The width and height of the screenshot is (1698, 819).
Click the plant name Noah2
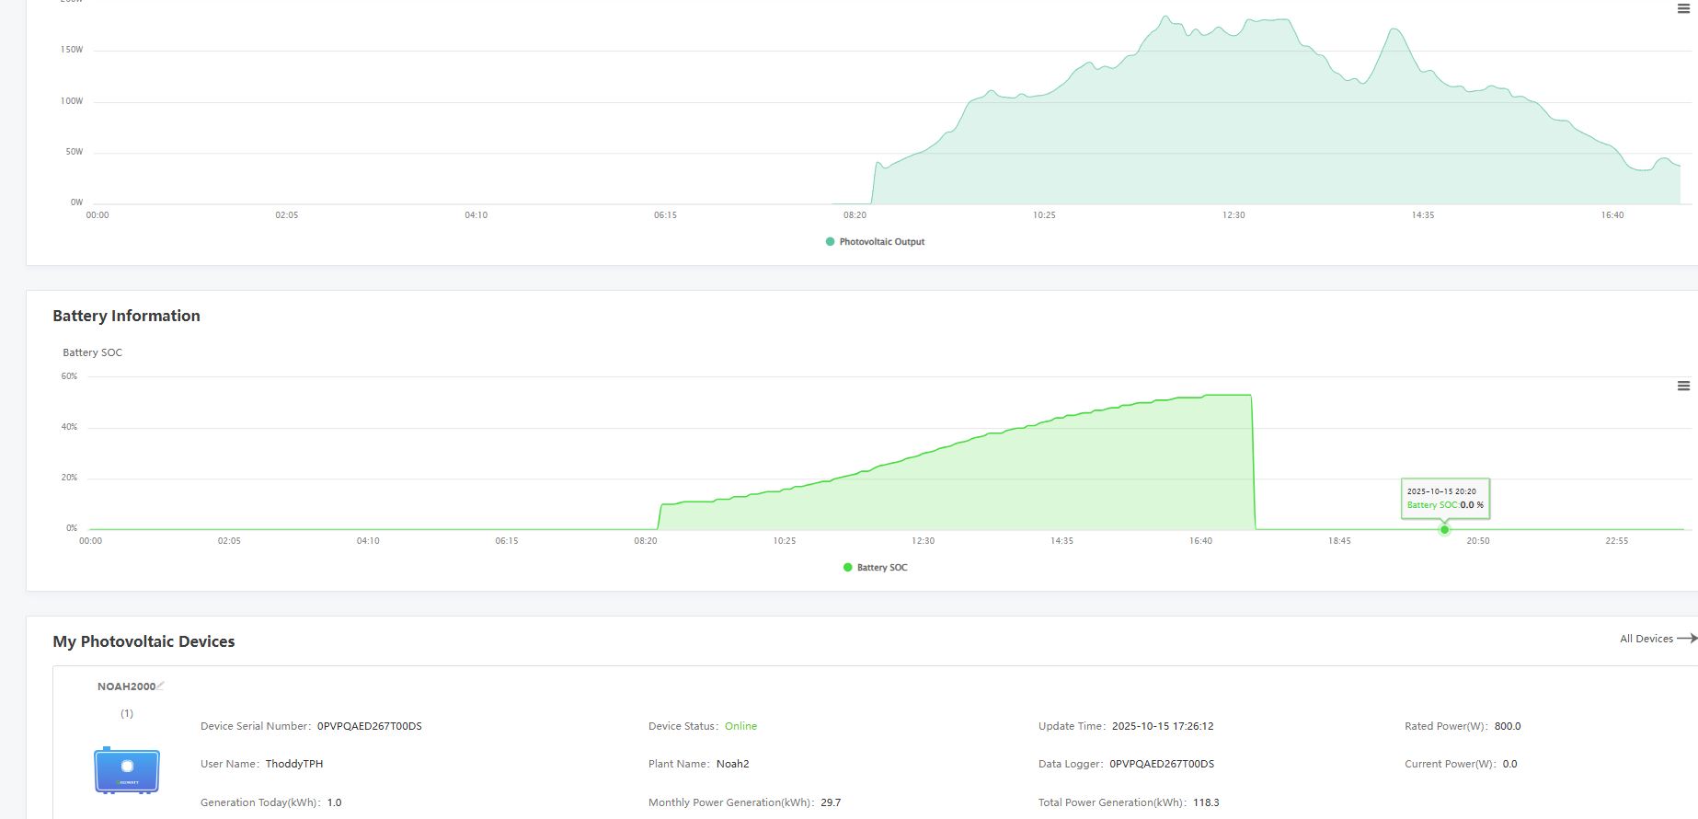[732, 764]
